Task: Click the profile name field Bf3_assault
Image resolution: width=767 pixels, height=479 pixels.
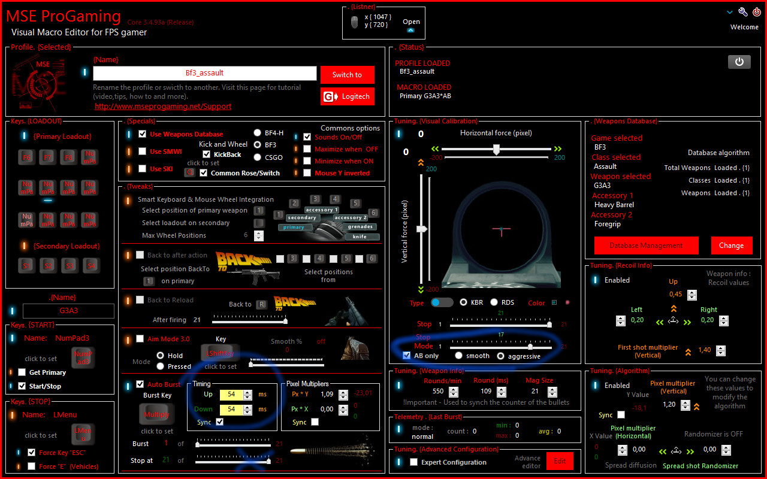Action: click(x=205, y=73)
